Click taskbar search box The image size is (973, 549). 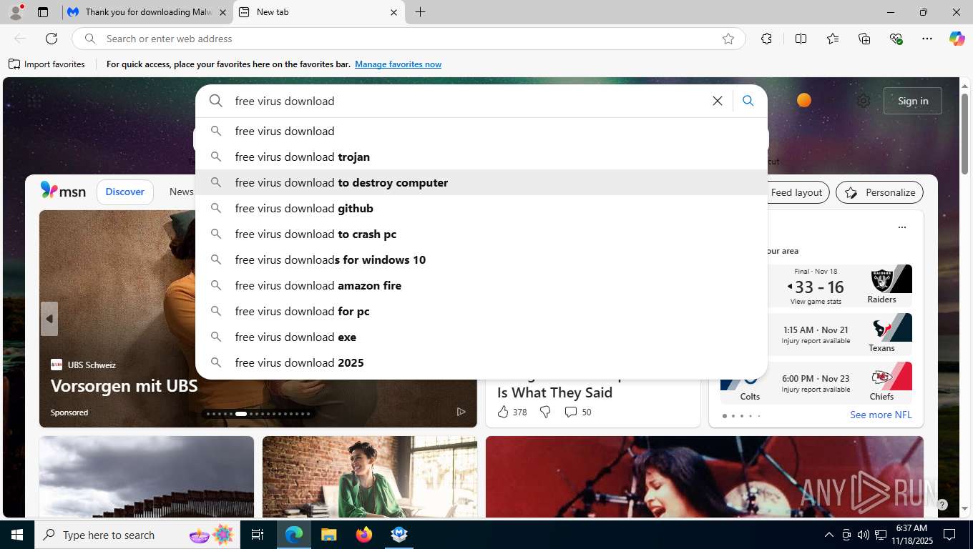(137, 535)
